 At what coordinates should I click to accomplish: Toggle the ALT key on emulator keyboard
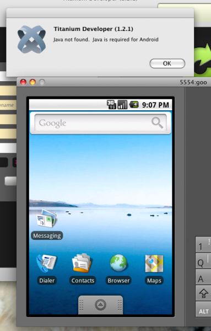click(203, 309)
